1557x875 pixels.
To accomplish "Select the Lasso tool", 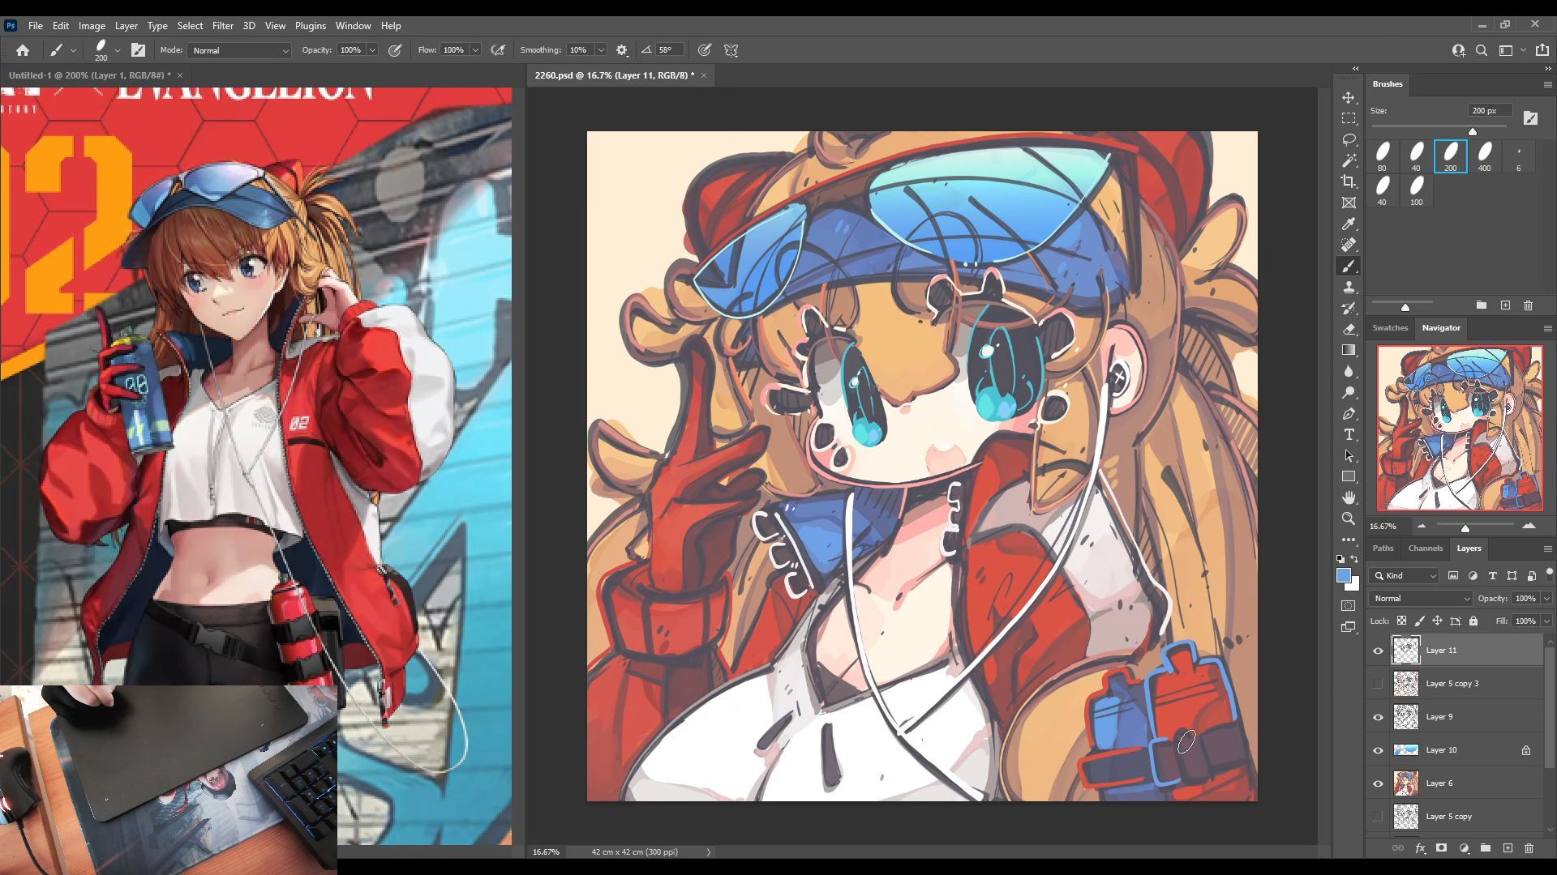I will [x=1349, y=139].
